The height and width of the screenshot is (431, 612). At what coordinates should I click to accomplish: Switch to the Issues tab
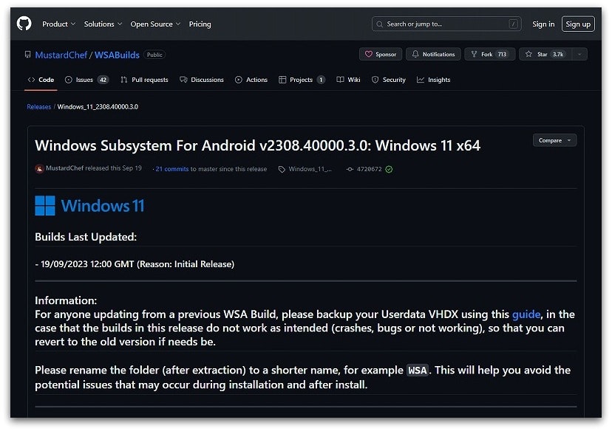(x=86, y=80)
